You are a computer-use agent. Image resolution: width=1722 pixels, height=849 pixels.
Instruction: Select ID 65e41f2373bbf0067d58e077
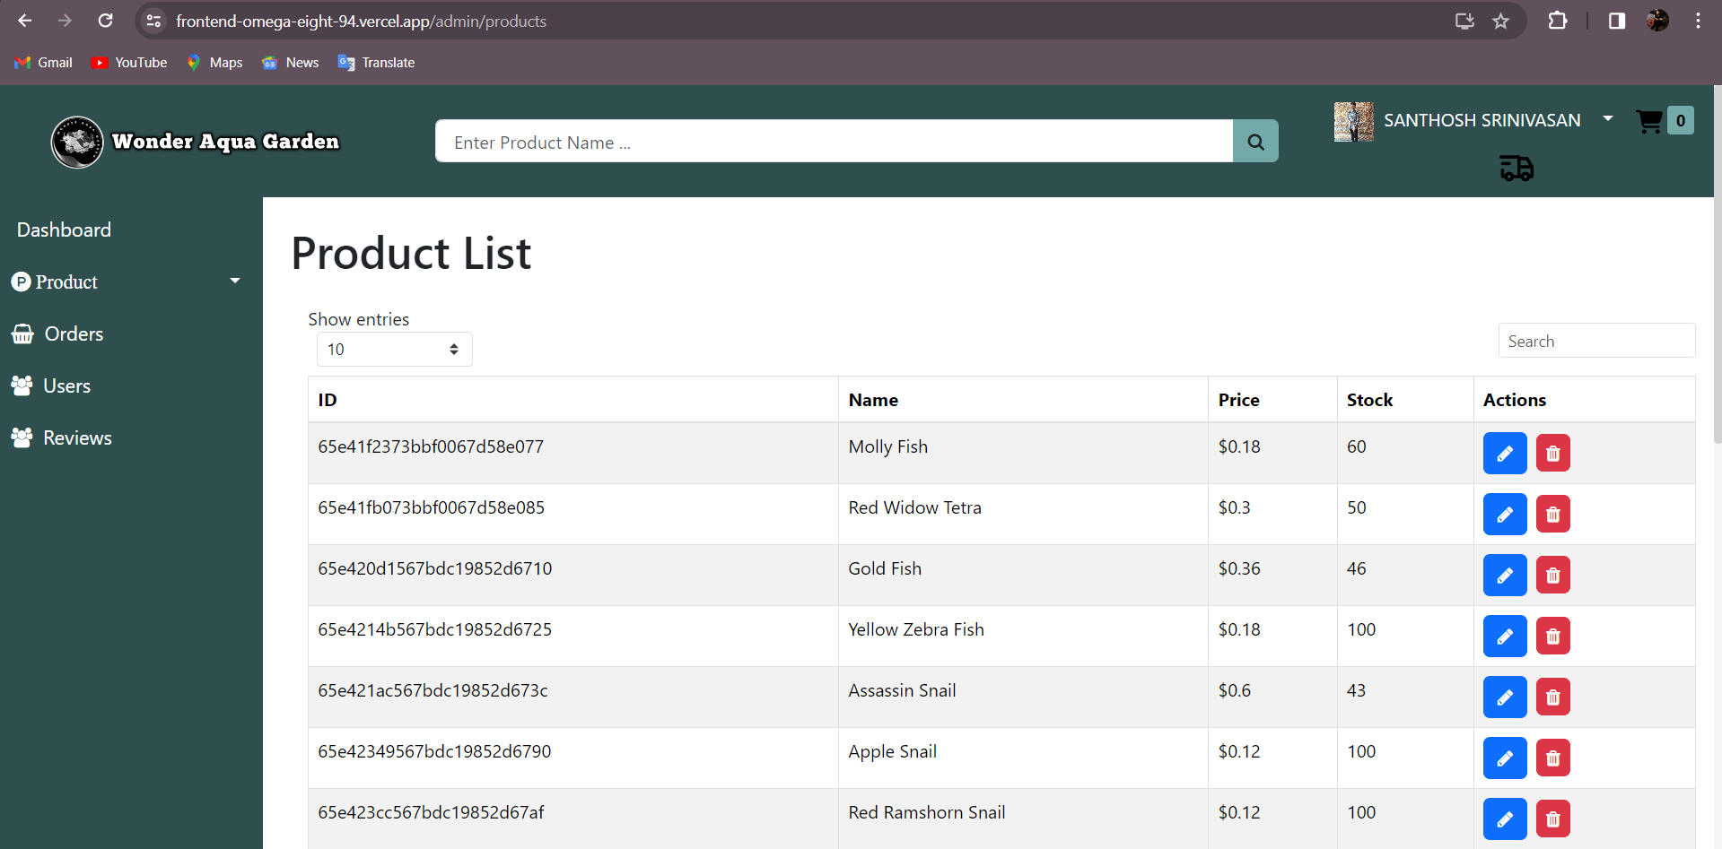(431, 446)
